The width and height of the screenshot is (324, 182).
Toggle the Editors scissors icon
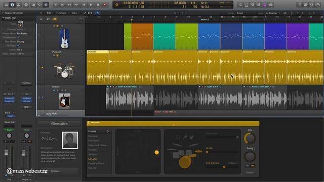click(46, 5)
